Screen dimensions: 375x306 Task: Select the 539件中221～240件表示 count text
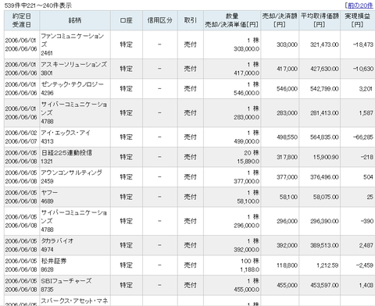click(38, 5)
